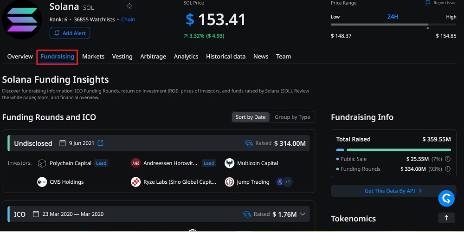Select the 24H price range period
The image size is (464, 232).
[393, 17]
